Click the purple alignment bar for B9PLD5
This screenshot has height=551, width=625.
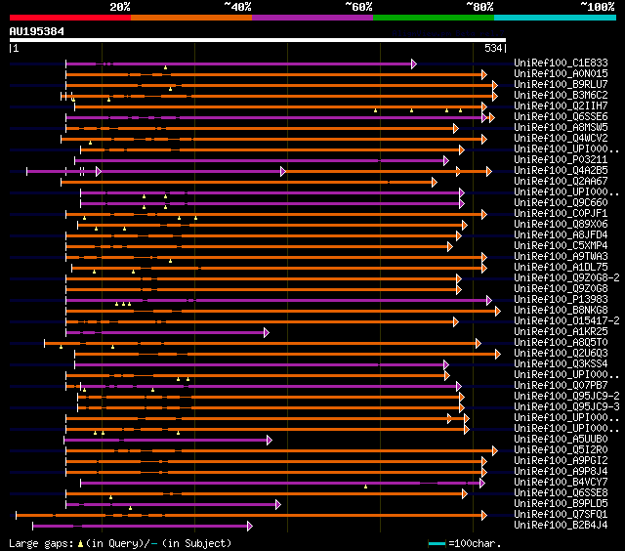coord(174,505)
